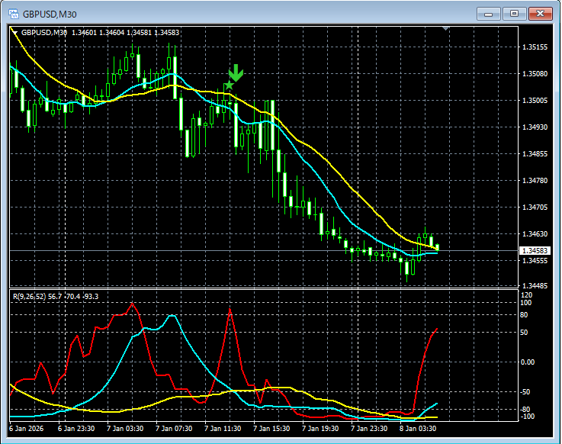This screenshot has height=444, width=562.
Task: Click the 1.34855 price scale value
Action: (x=535, y=154)
